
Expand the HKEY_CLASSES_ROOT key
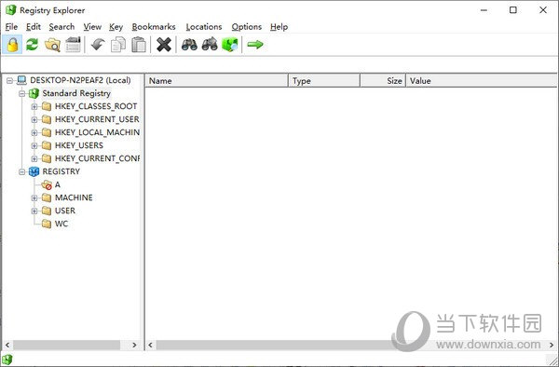pyautogui.click(x=34, y=106)
